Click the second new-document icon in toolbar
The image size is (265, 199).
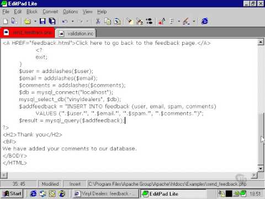pyautogui.click(x=14, y=22)
